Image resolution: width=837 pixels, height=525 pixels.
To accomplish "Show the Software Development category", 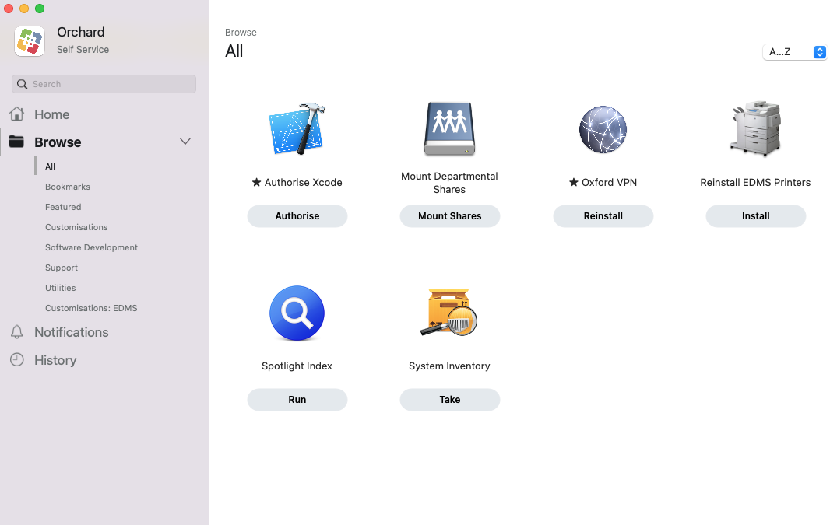I will [x=91, y=247].
